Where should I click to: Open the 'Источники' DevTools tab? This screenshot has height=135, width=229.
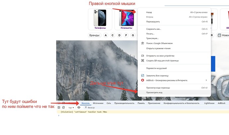click(x=98, y=103)
